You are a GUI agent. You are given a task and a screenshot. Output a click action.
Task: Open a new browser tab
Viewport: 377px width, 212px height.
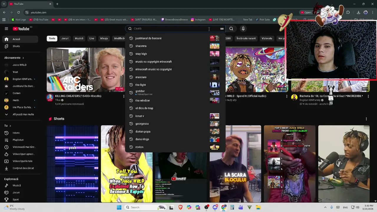(57, 4)
